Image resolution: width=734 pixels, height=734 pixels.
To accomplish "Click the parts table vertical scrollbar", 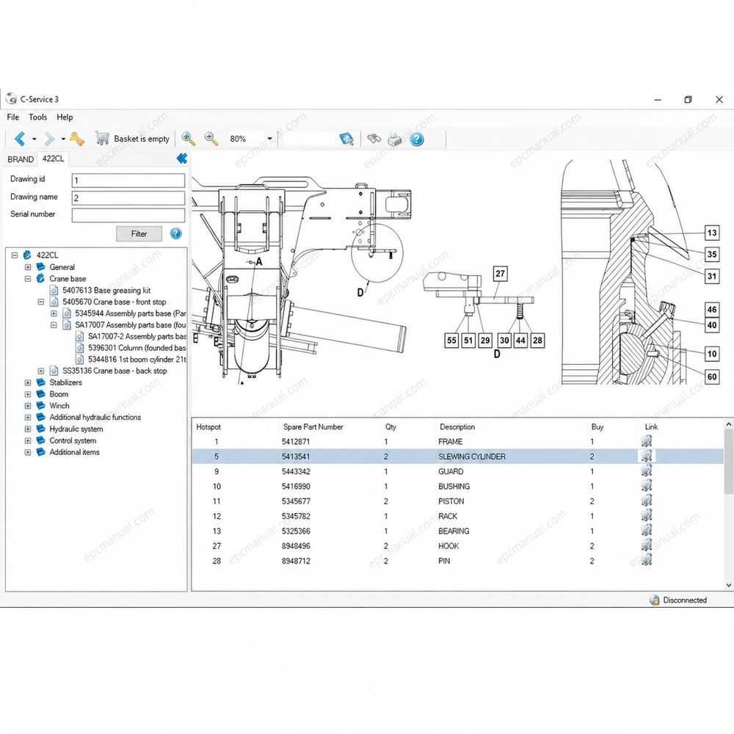I will (x=728, y=505).
